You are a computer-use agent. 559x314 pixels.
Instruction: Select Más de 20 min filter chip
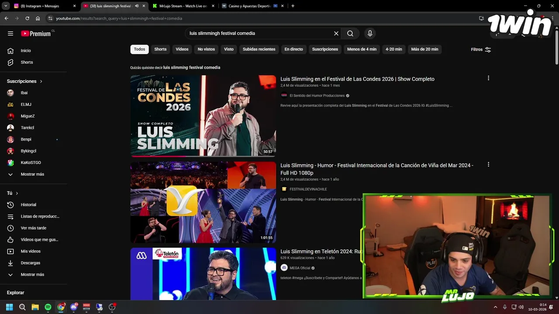[424, 49]
